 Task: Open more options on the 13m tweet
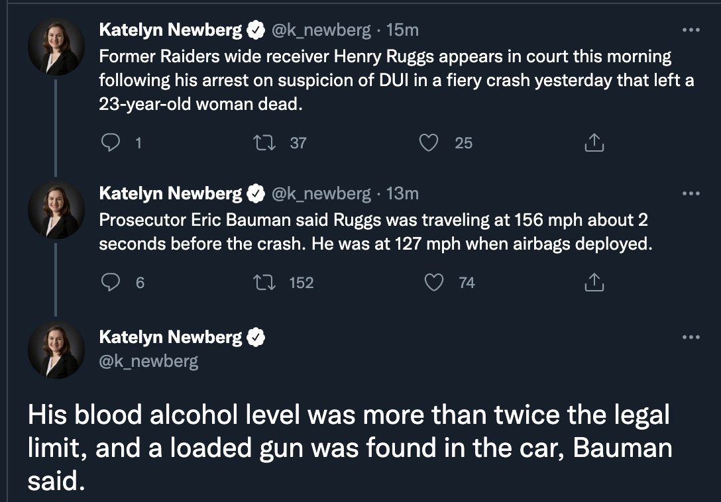[x=691, y=193]
